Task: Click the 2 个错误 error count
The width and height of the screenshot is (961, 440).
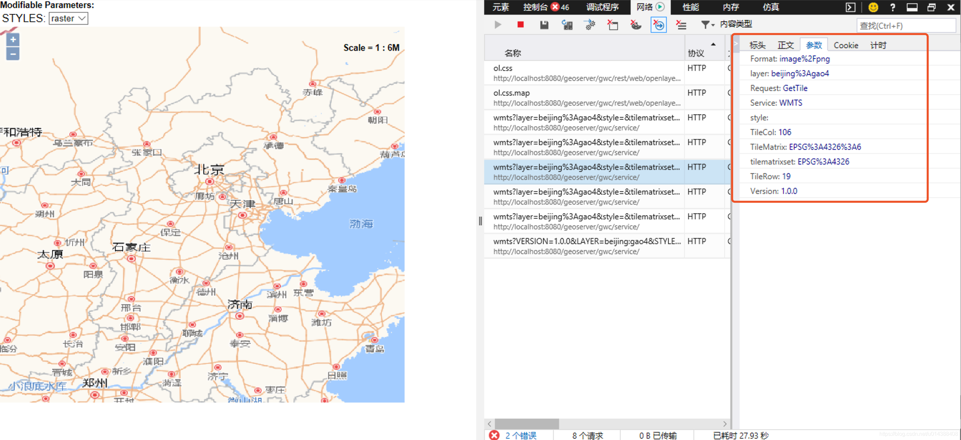Action: click(x=521, y=435)
